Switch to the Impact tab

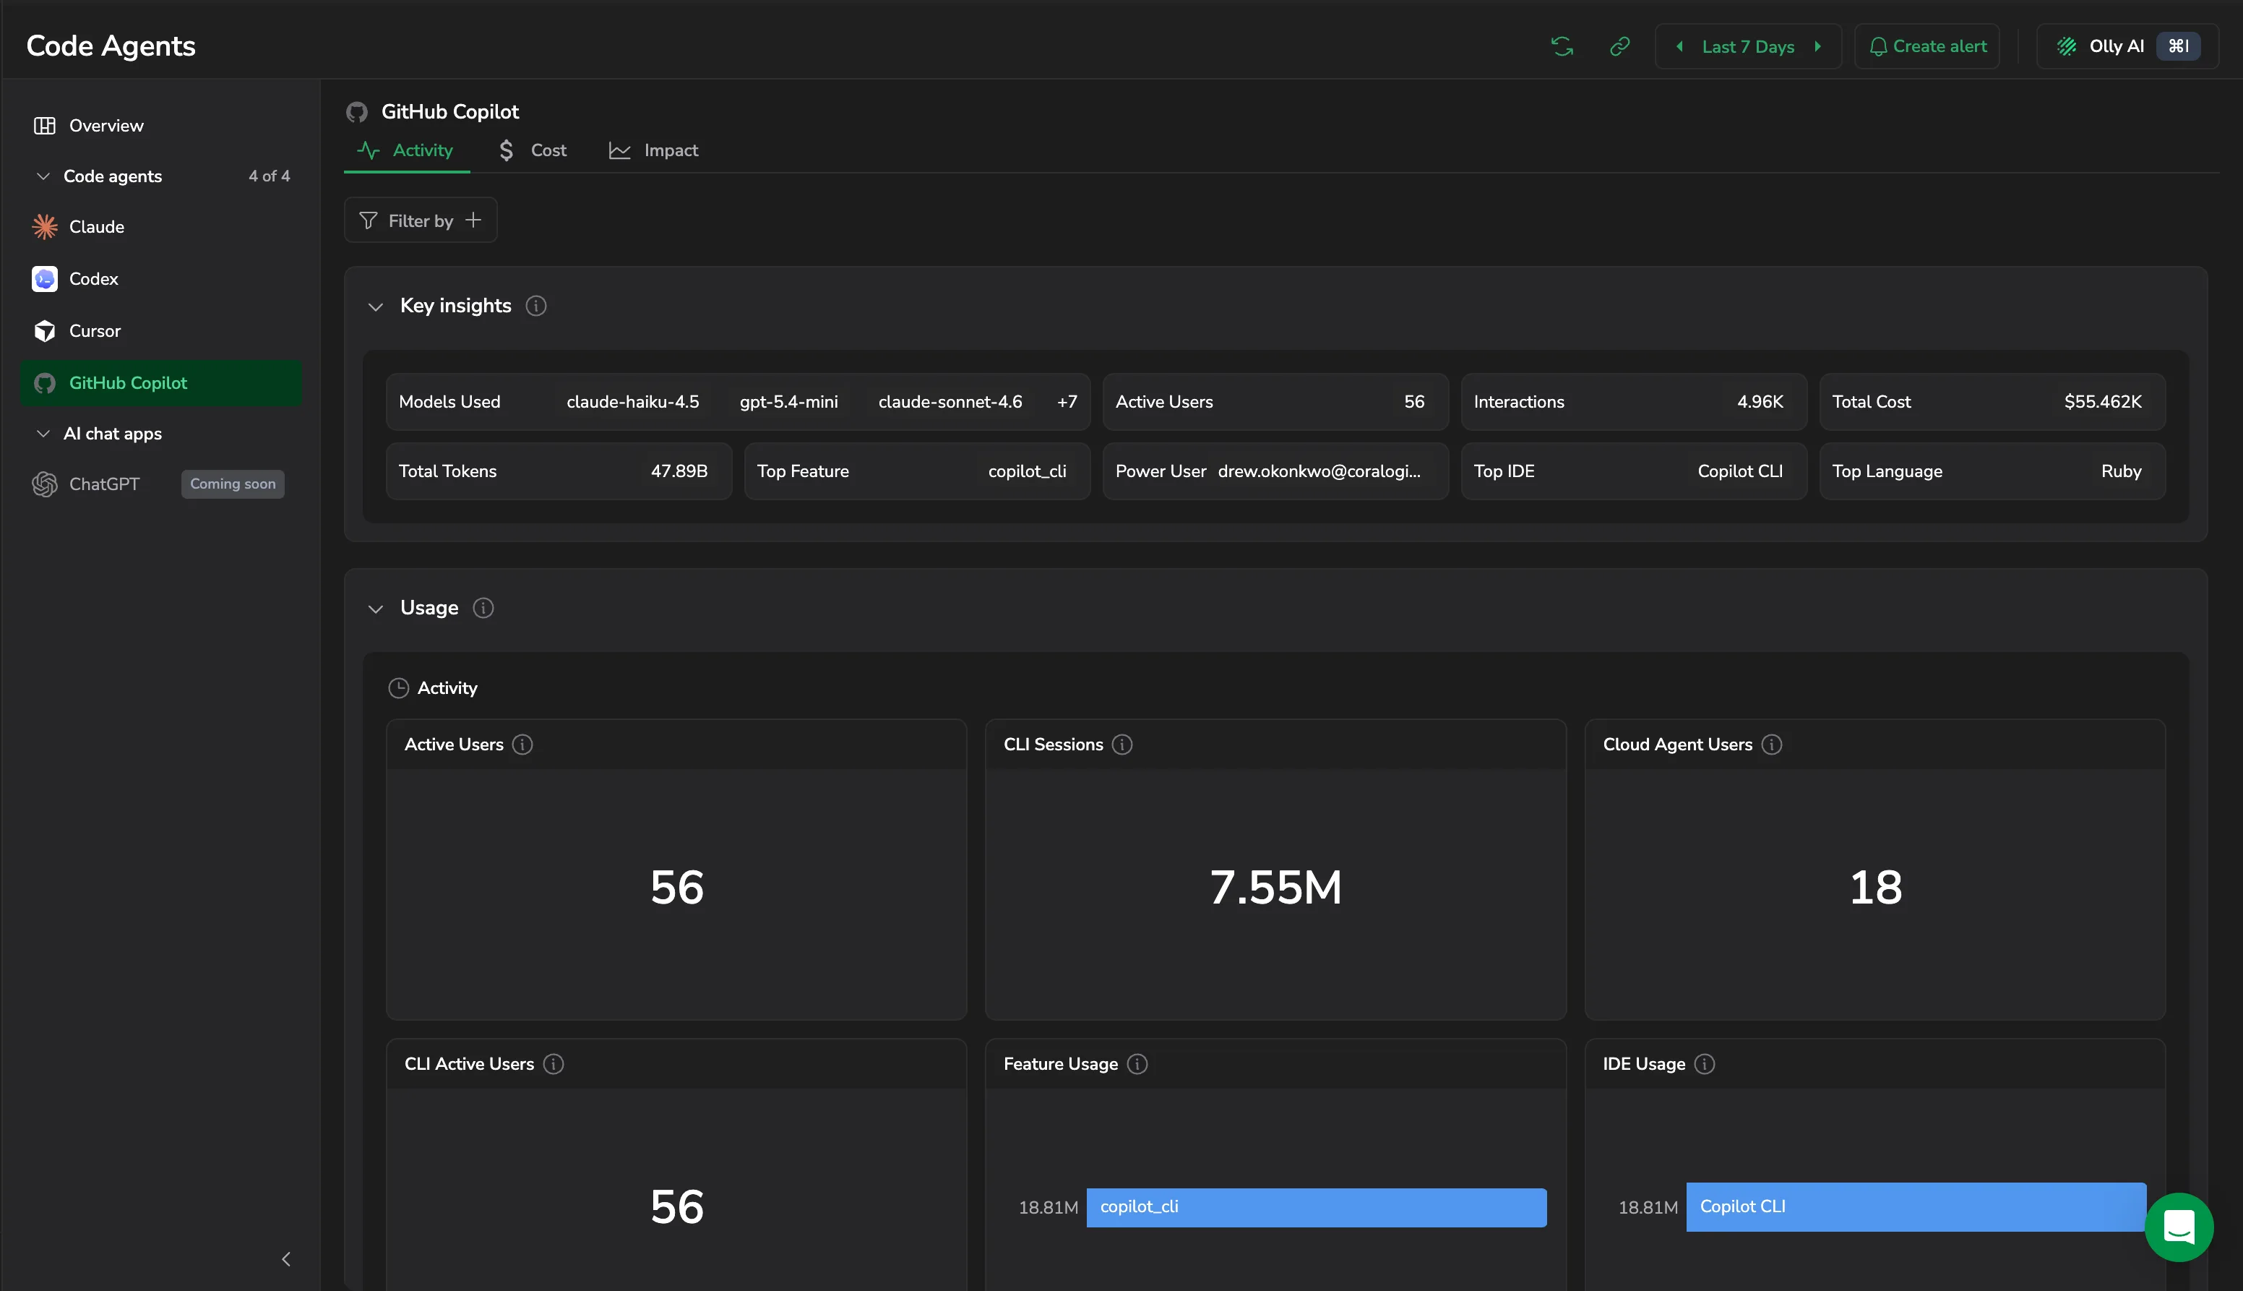point(654,151)
